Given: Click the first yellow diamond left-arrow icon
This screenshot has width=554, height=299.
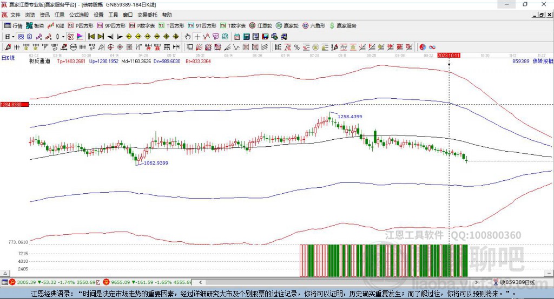Looking at the screenshot, I should (x=129, y=37).
